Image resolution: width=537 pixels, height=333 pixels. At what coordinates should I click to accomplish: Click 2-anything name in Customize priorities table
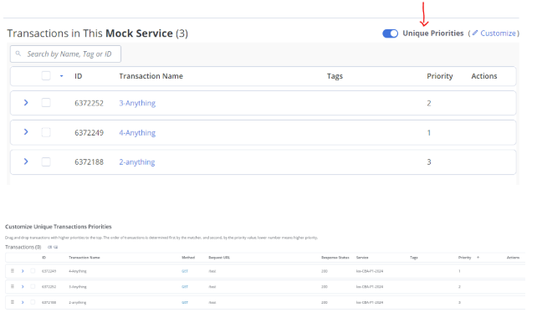tap(78, 303)
